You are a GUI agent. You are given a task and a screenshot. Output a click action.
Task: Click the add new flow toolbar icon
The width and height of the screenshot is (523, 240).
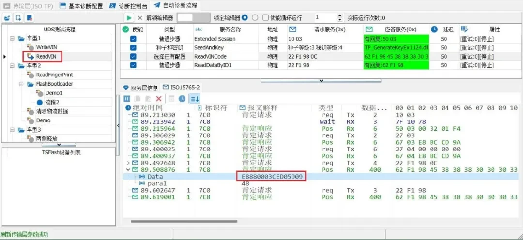tap(18, 18)
